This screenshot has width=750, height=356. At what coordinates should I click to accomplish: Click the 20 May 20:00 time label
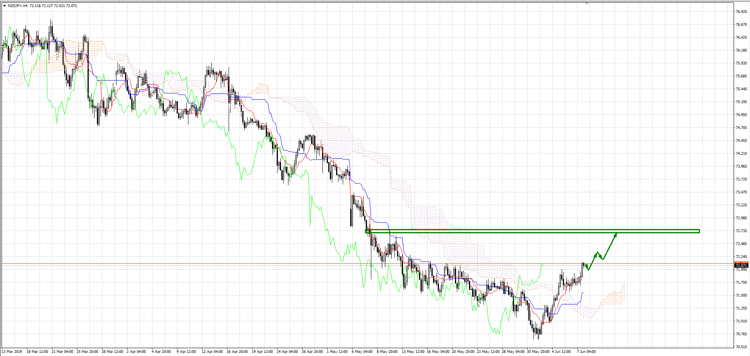pos(463,352)
